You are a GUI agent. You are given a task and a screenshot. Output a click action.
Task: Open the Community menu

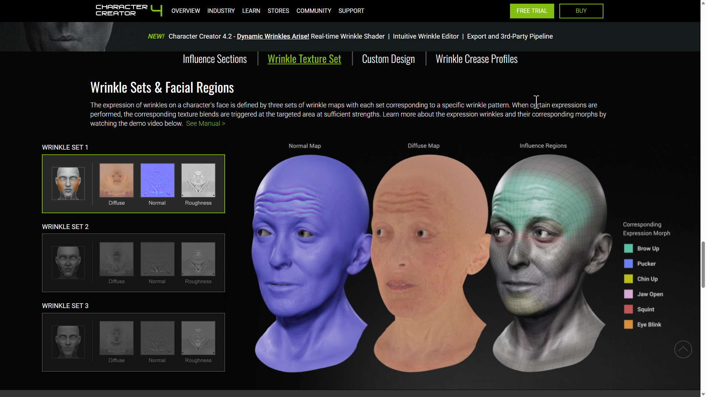pos(314,11)
